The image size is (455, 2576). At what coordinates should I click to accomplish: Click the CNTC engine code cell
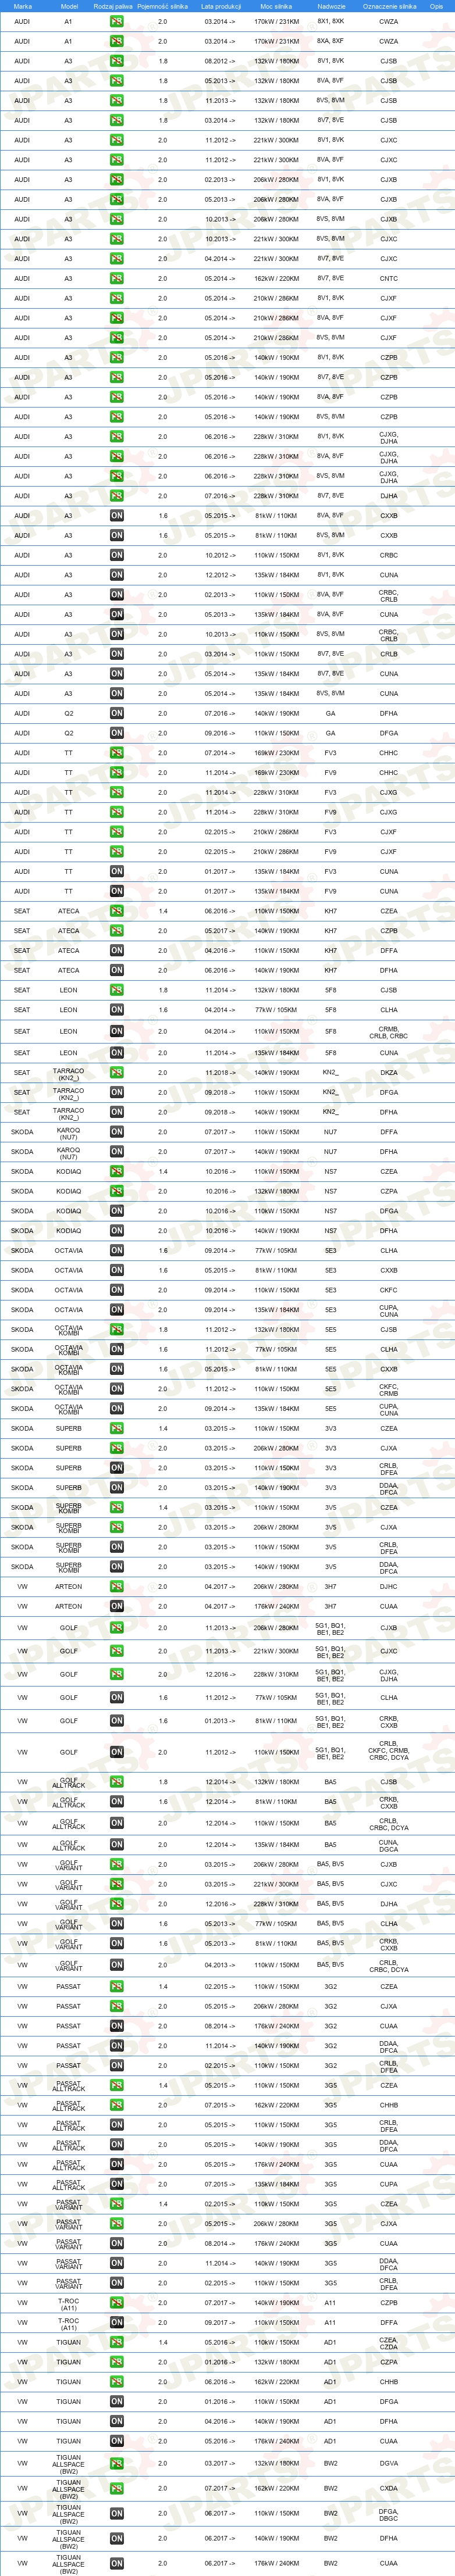[388, 279]
